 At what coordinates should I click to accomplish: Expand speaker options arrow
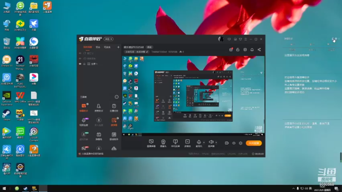pos(216,143)
